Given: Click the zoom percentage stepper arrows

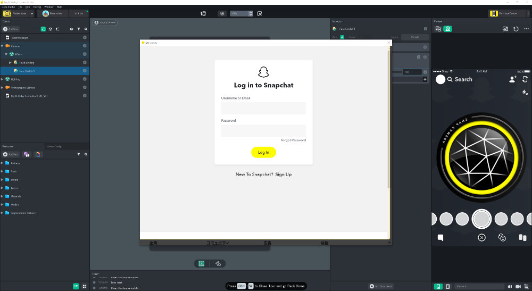Looking at the screenshot, I should (251, 14).
